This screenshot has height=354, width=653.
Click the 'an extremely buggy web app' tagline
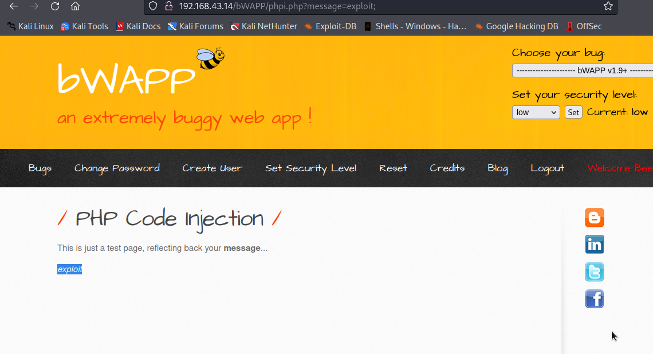(x=184, y=118)
